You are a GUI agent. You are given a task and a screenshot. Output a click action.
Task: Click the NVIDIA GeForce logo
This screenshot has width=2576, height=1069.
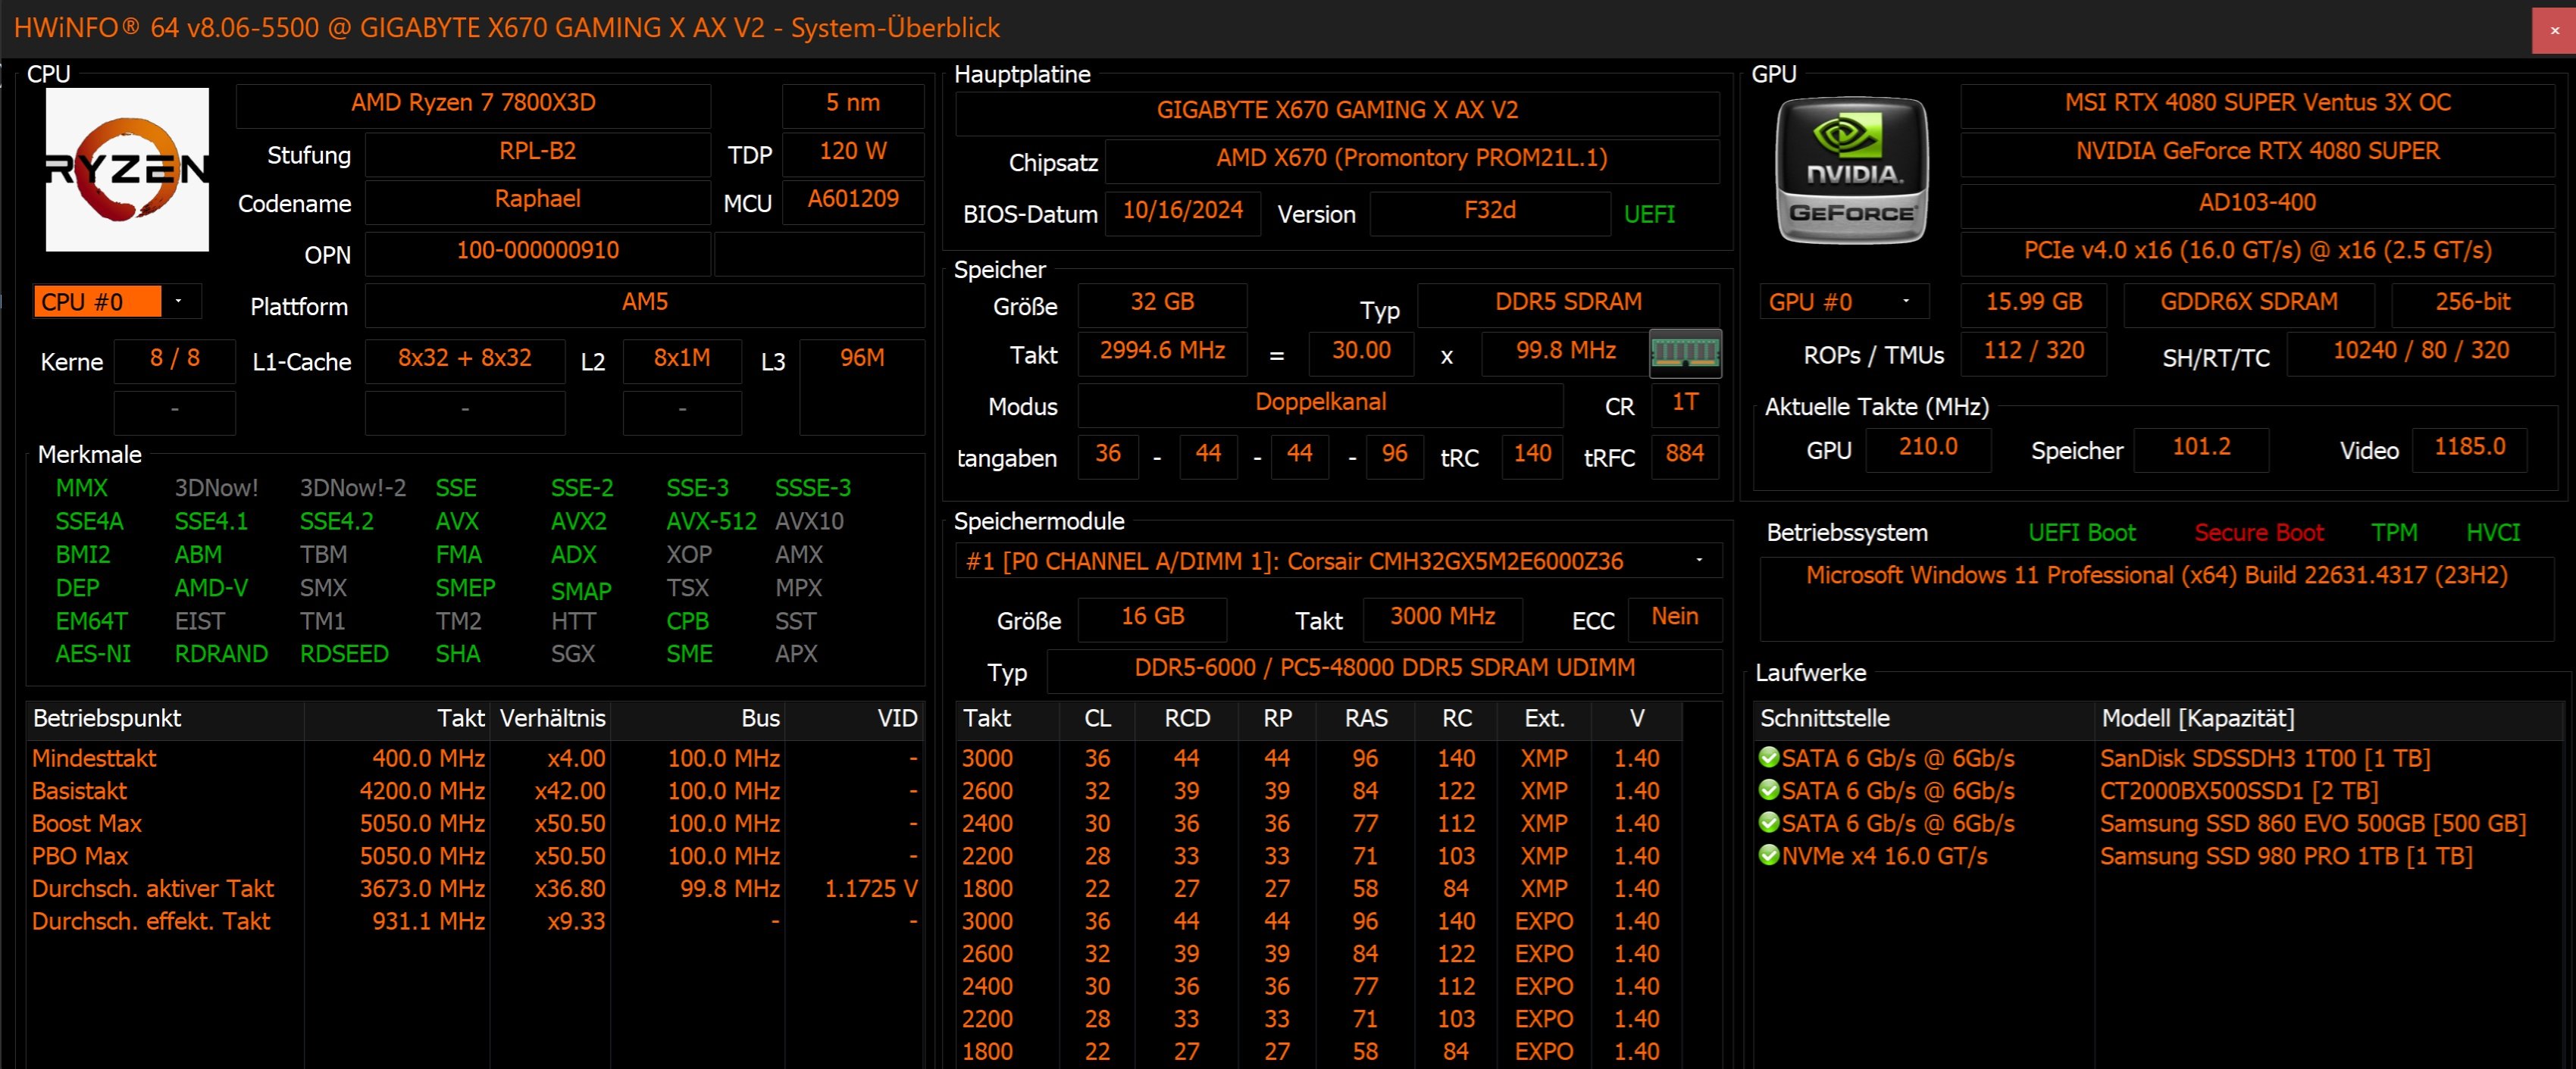[x=1851, y=170]
